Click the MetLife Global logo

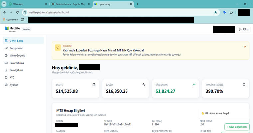point(12,29)
